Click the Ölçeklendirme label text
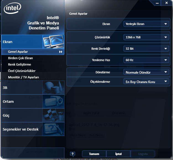 [x=100, y=82]
